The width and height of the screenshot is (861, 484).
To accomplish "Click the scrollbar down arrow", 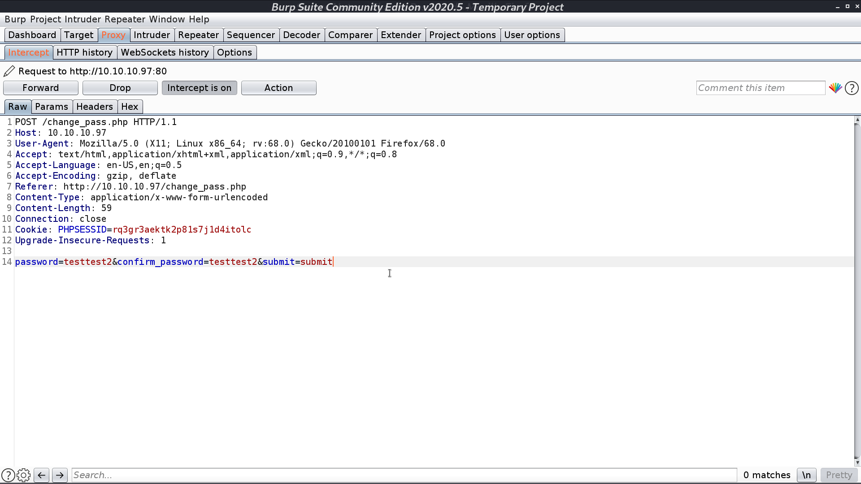I will pyautogui.click(x=857, y=462).
